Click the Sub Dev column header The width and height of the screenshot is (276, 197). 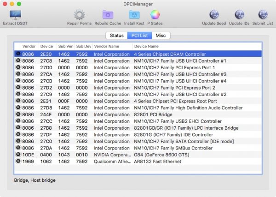pos(83,47)
